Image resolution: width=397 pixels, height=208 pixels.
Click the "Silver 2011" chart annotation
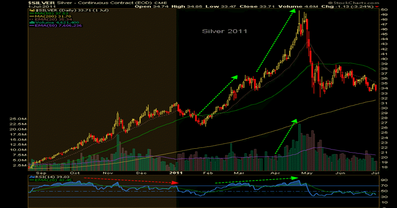click(x=225, y=31)
